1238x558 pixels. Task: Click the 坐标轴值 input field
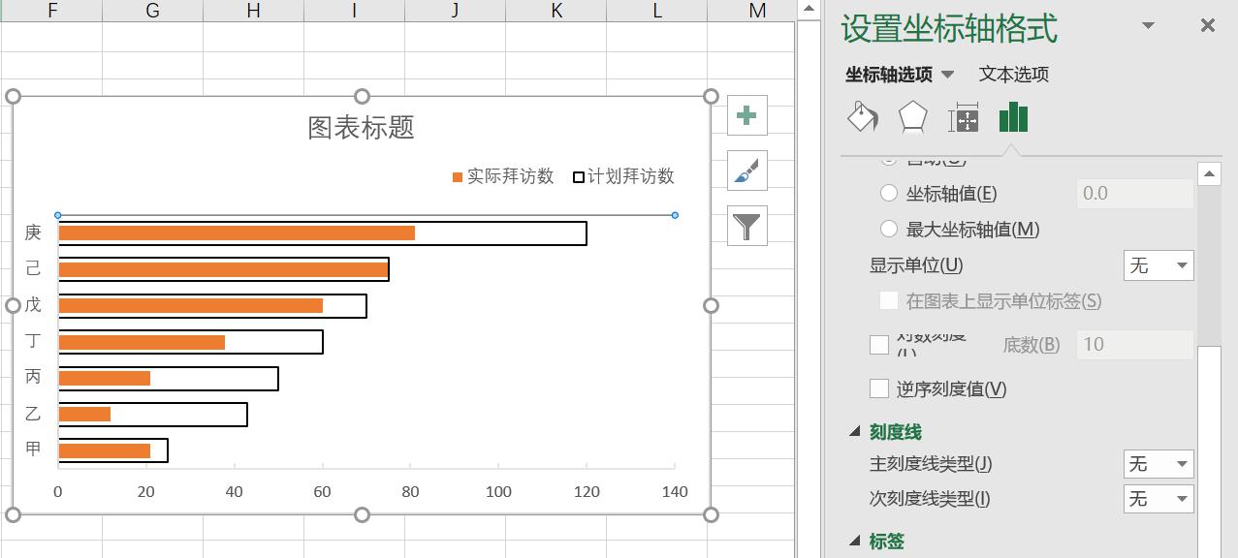point(1135,194)
